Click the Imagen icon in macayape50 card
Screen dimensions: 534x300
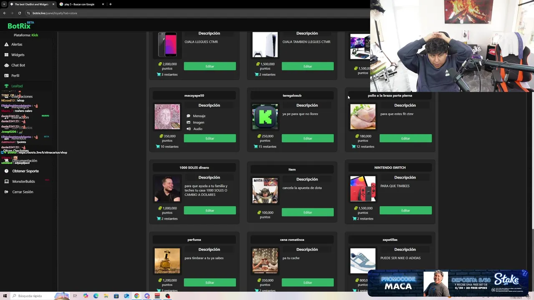click(x=189, y=122)
